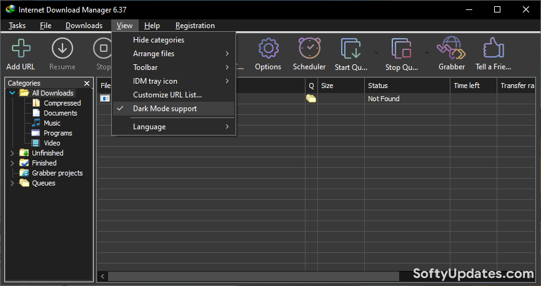This screenshot has height=286, width=541.
Task: Click the Resume download icon
Action: click(62, 49)
